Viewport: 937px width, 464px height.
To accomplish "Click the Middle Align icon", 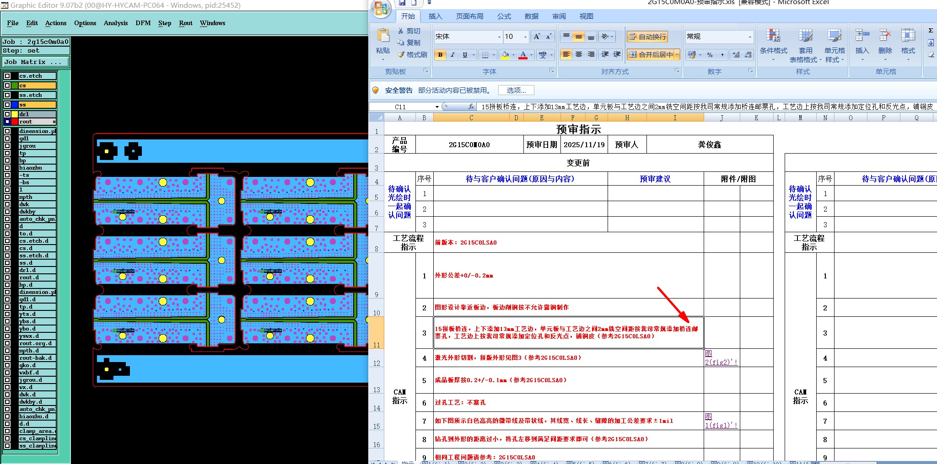I will click(579, 36).
